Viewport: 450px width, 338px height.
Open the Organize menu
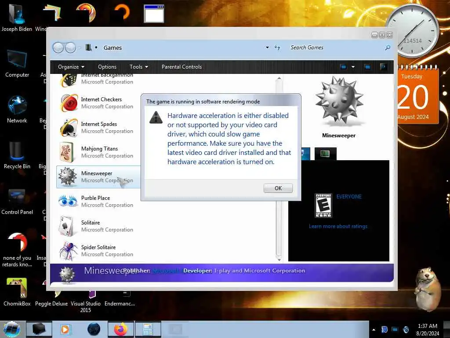[x=71, y=67]
